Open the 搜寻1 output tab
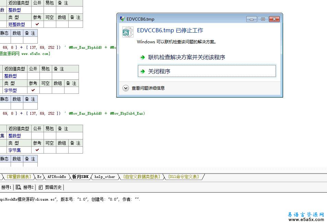The image size is (327, 224). (6, 187)
